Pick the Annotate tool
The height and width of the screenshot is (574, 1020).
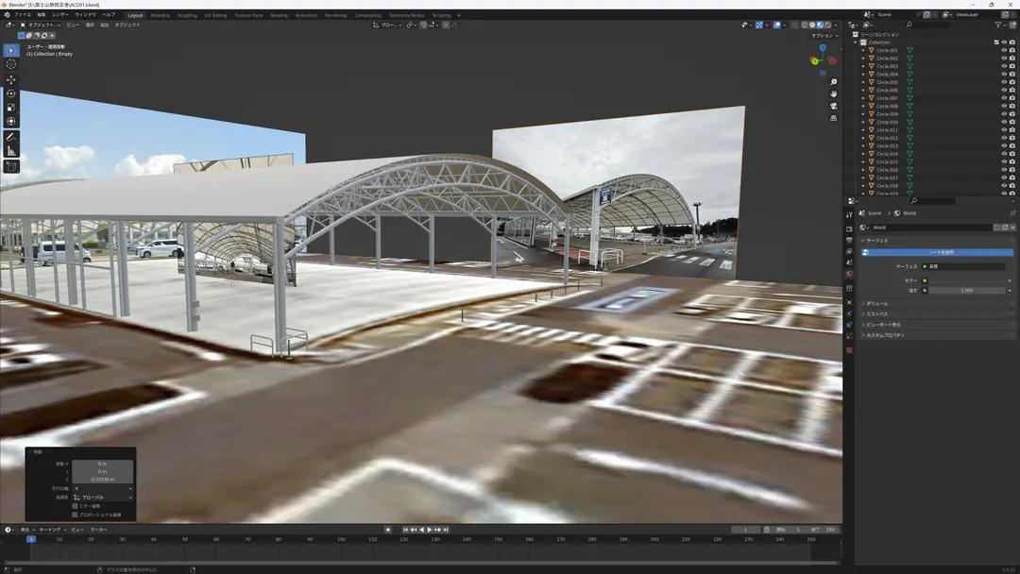[11, 137]
